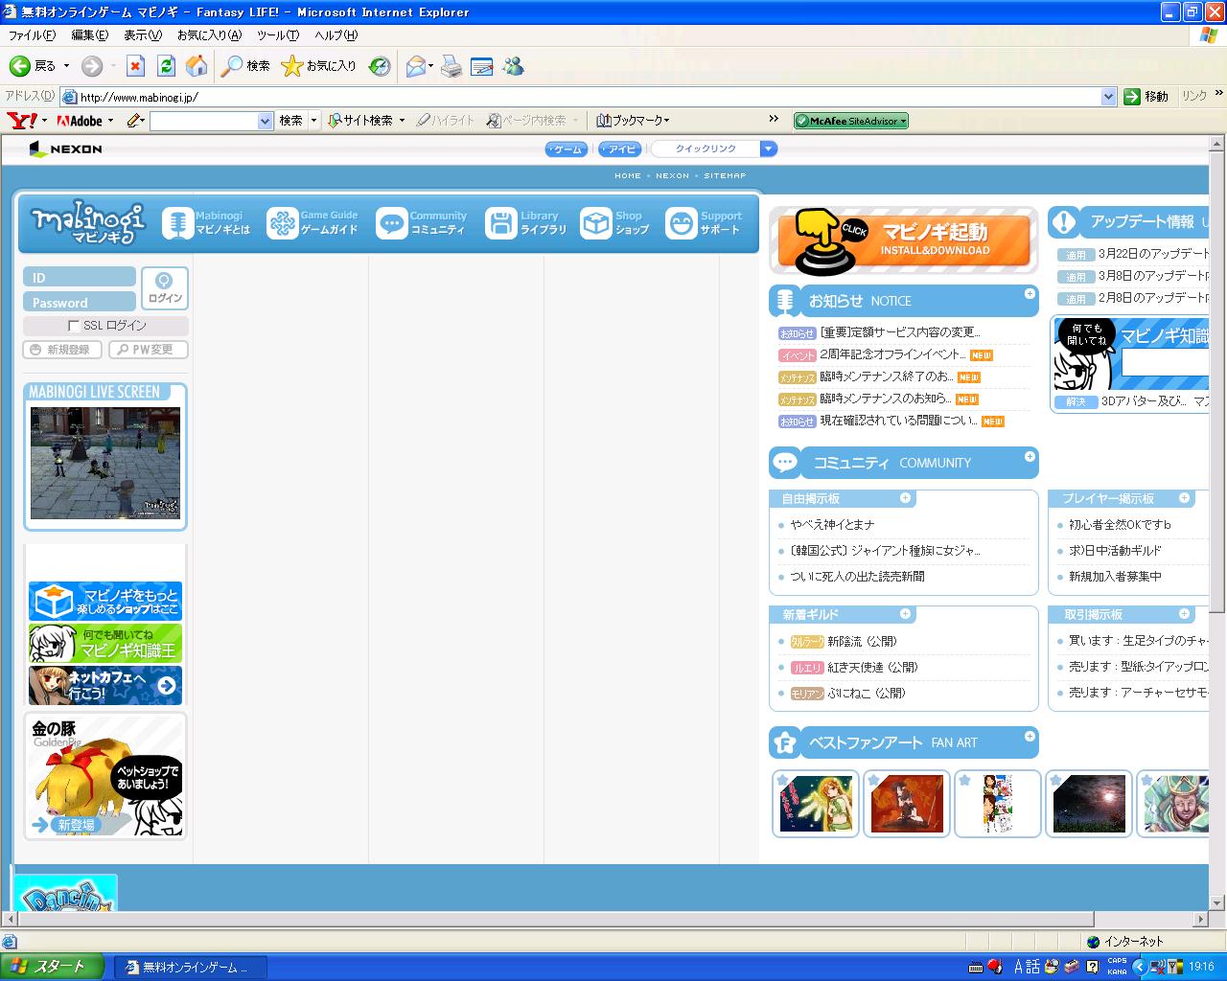The height and width of the screenshot is (981, 1227).
Task: Refresh the page using green arrows icon
Action: pos(166,66)
